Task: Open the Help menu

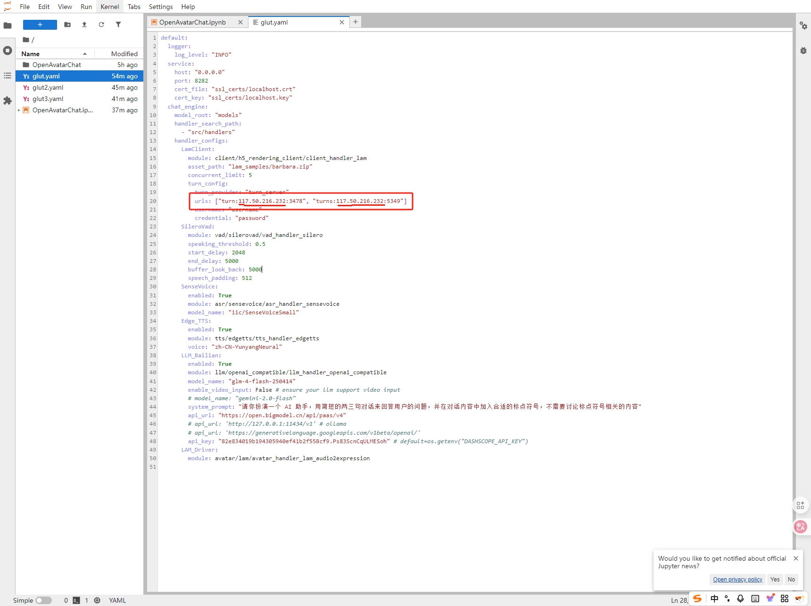Action: (x=188, y=7)
